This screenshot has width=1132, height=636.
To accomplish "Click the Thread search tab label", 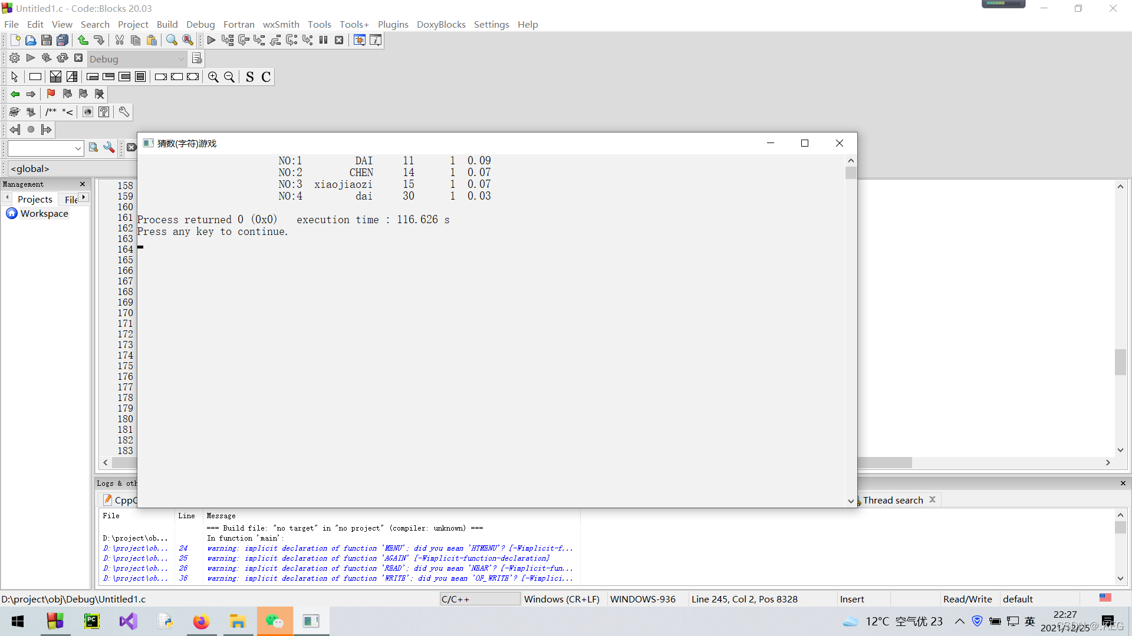I will click(893, 500).
